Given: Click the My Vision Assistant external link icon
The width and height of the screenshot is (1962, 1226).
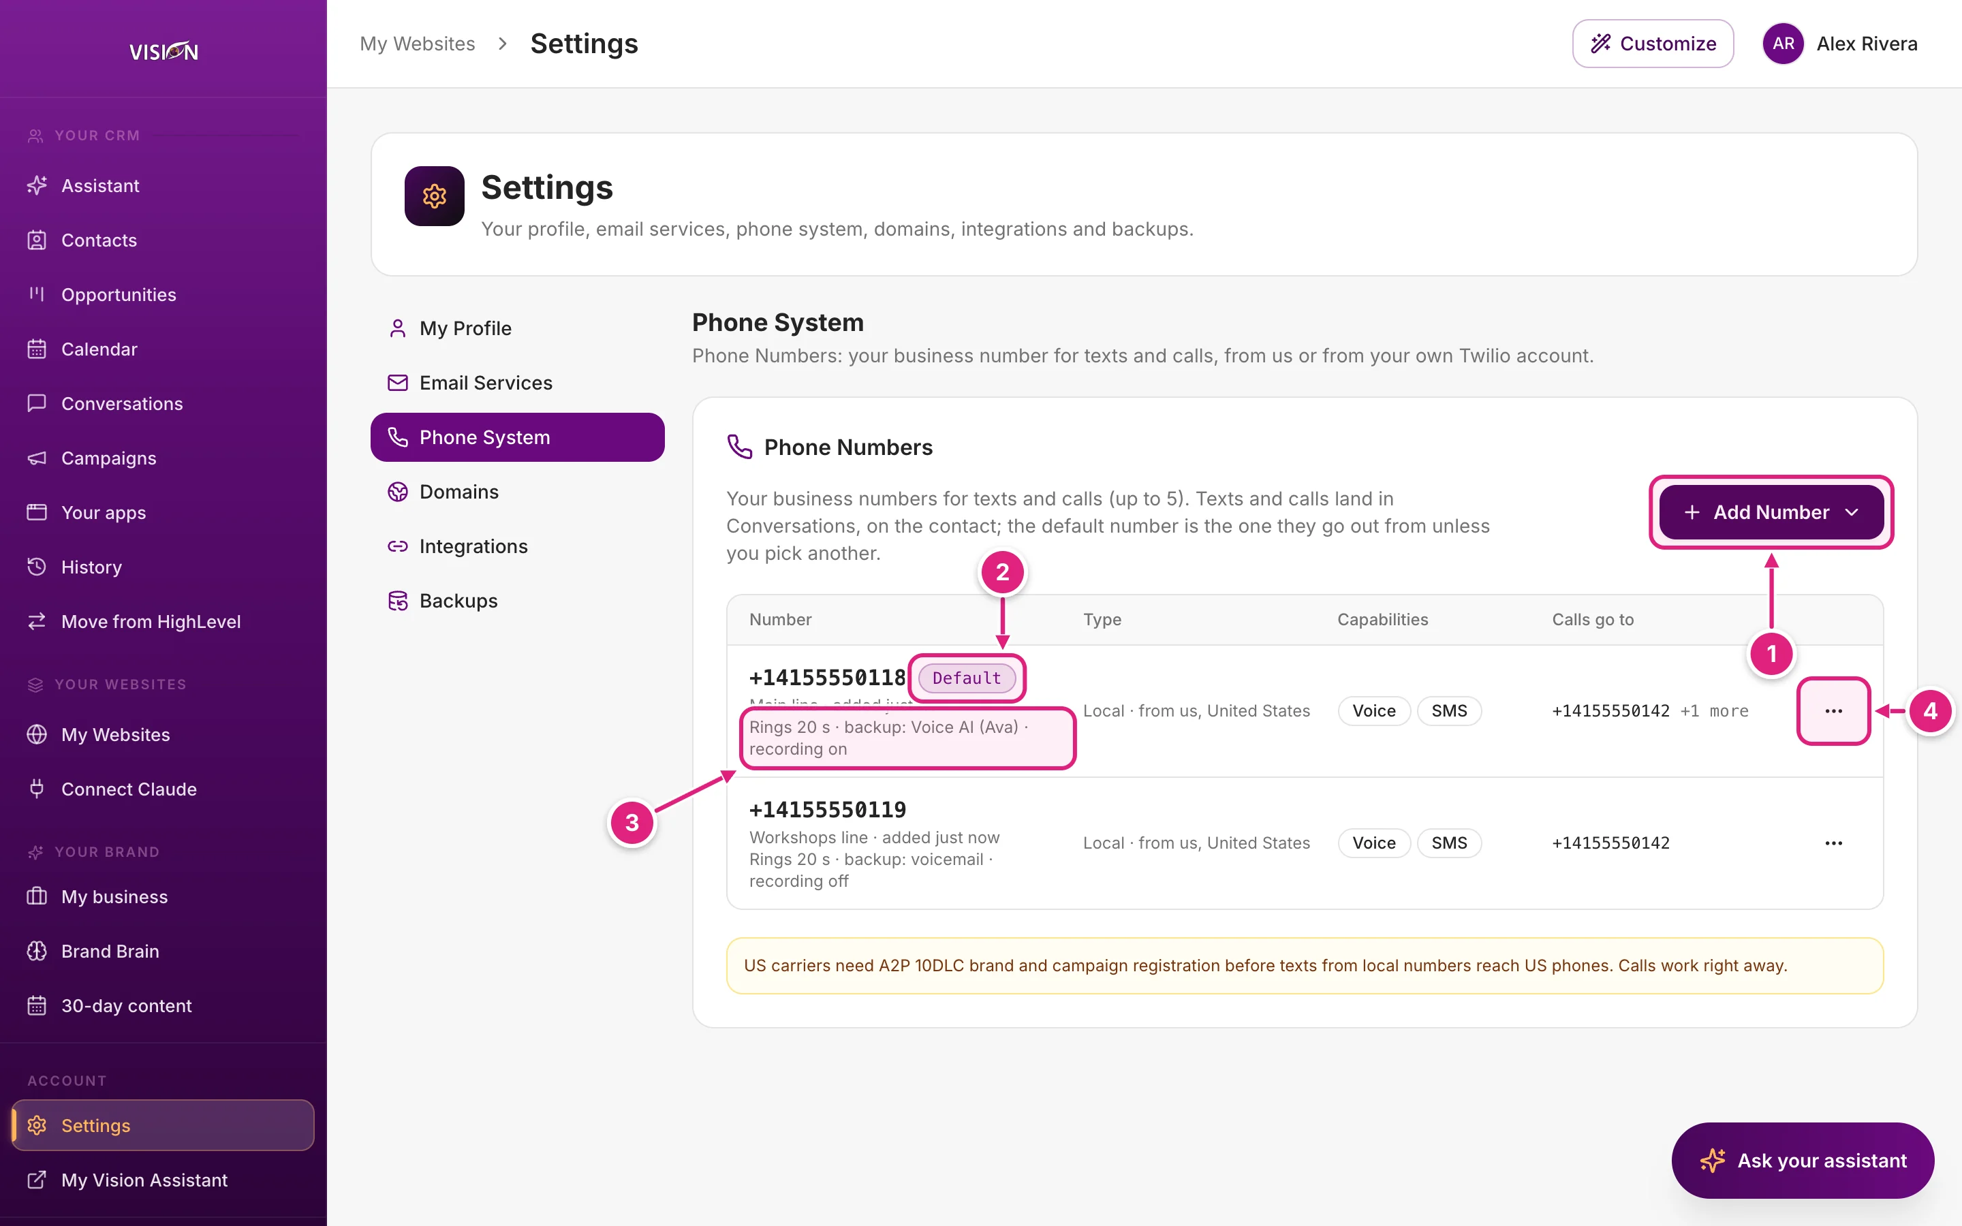Looking at the screenshot, I should [x=37, y=1180].
